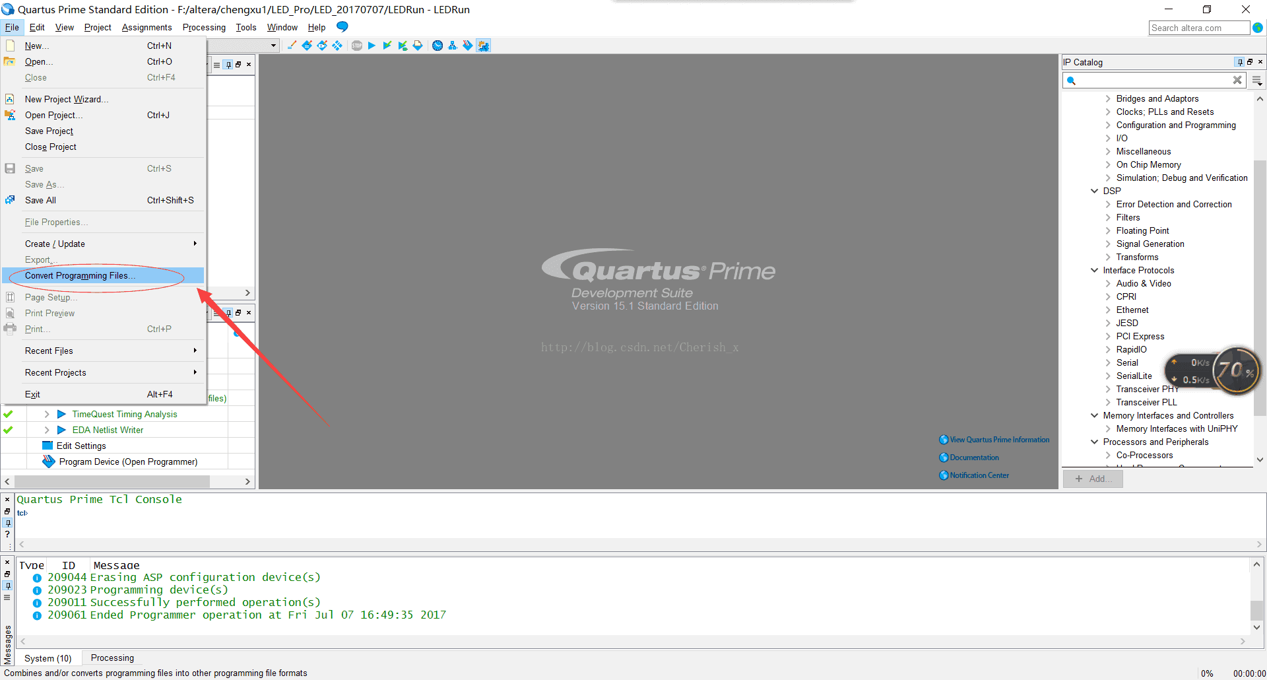1267x680 pixels.
Task: Expand EDA Netlist Writer task
Action: [x=47, y=430]
